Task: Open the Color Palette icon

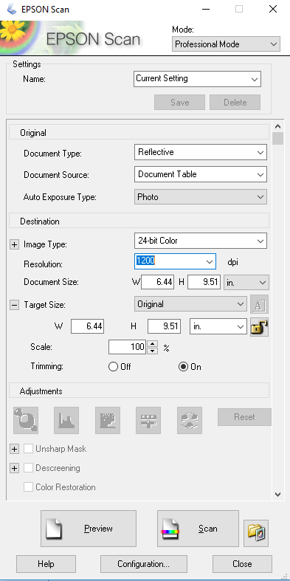Action: coord(190,421)
